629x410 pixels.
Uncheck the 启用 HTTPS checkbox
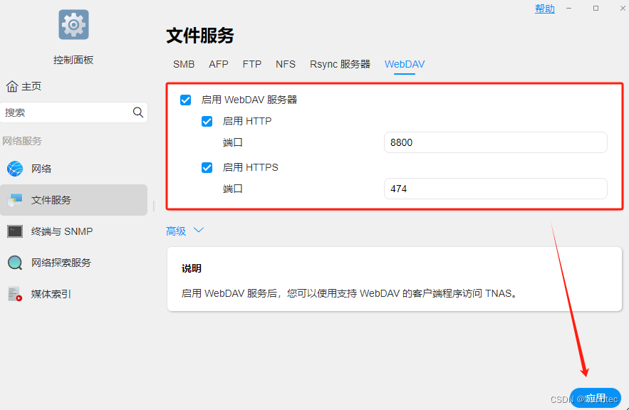point(207,168)
